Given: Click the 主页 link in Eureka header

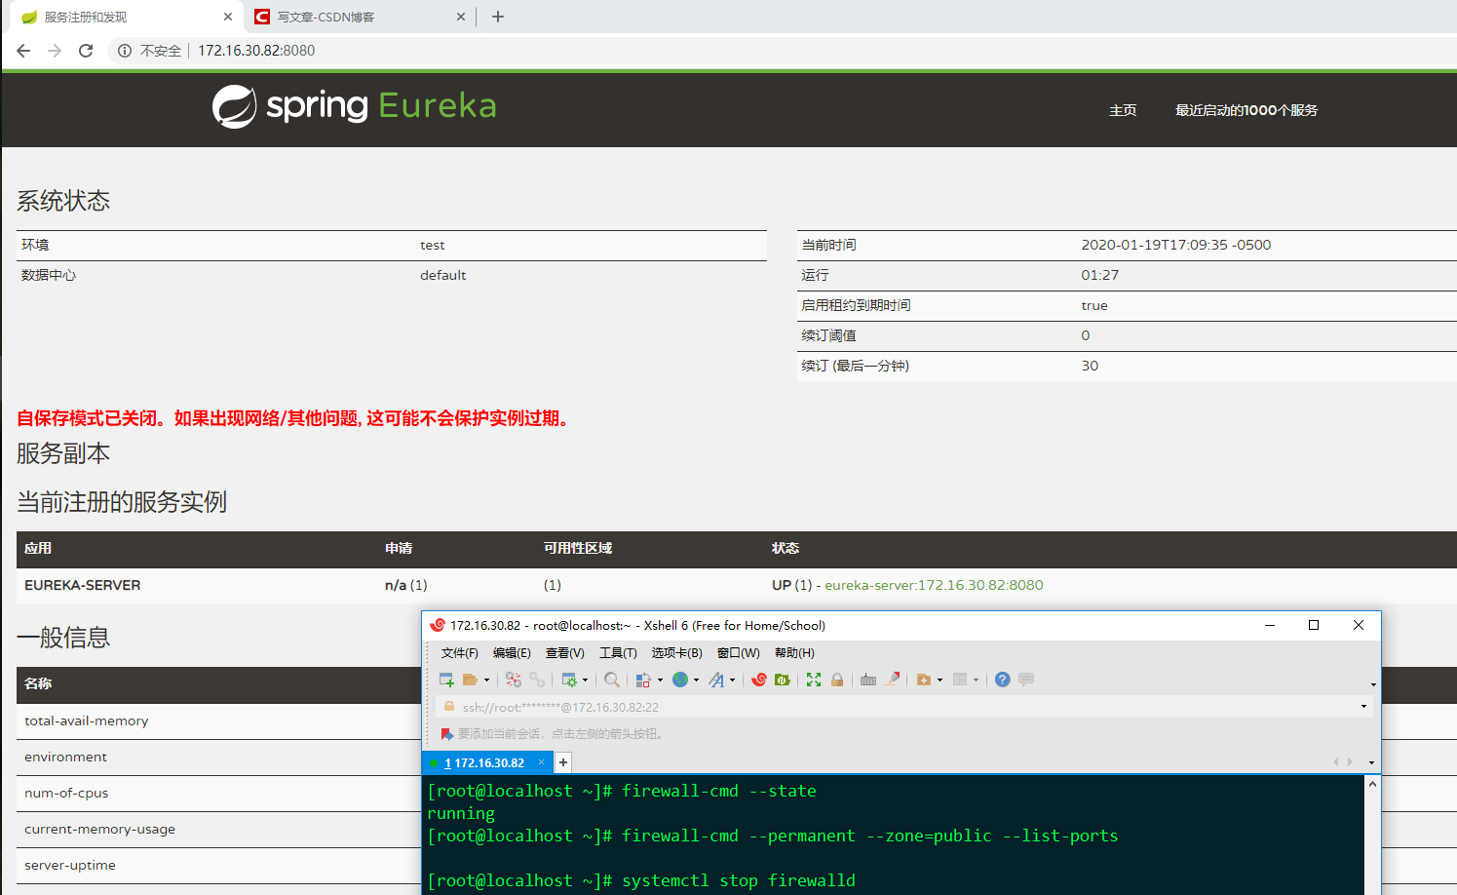Looking at the screenshot, I should [1123, 110].
